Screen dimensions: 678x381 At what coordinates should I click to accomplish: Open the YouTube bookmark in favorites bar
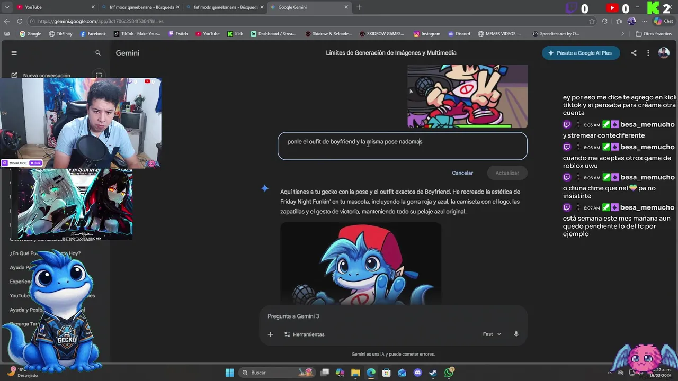click(x=207, y=34)
